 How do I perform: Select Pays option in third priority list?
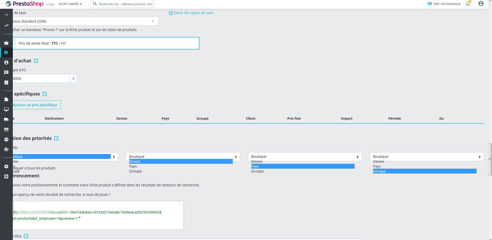coord(303,166)
